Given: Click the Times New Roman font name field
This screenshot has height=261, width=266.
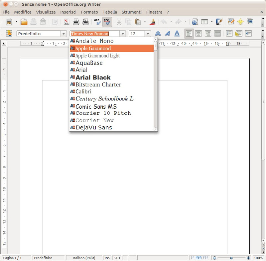Looking at the screenshot, I should [94, 34].
